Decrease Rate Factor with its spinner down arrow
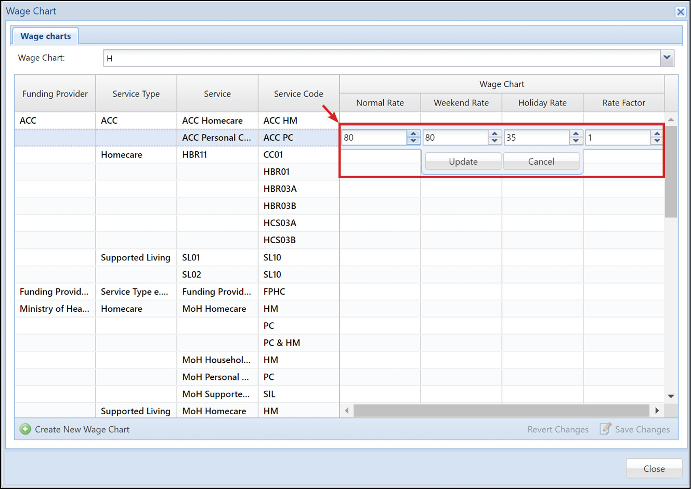691x489 pixels. 657,140
